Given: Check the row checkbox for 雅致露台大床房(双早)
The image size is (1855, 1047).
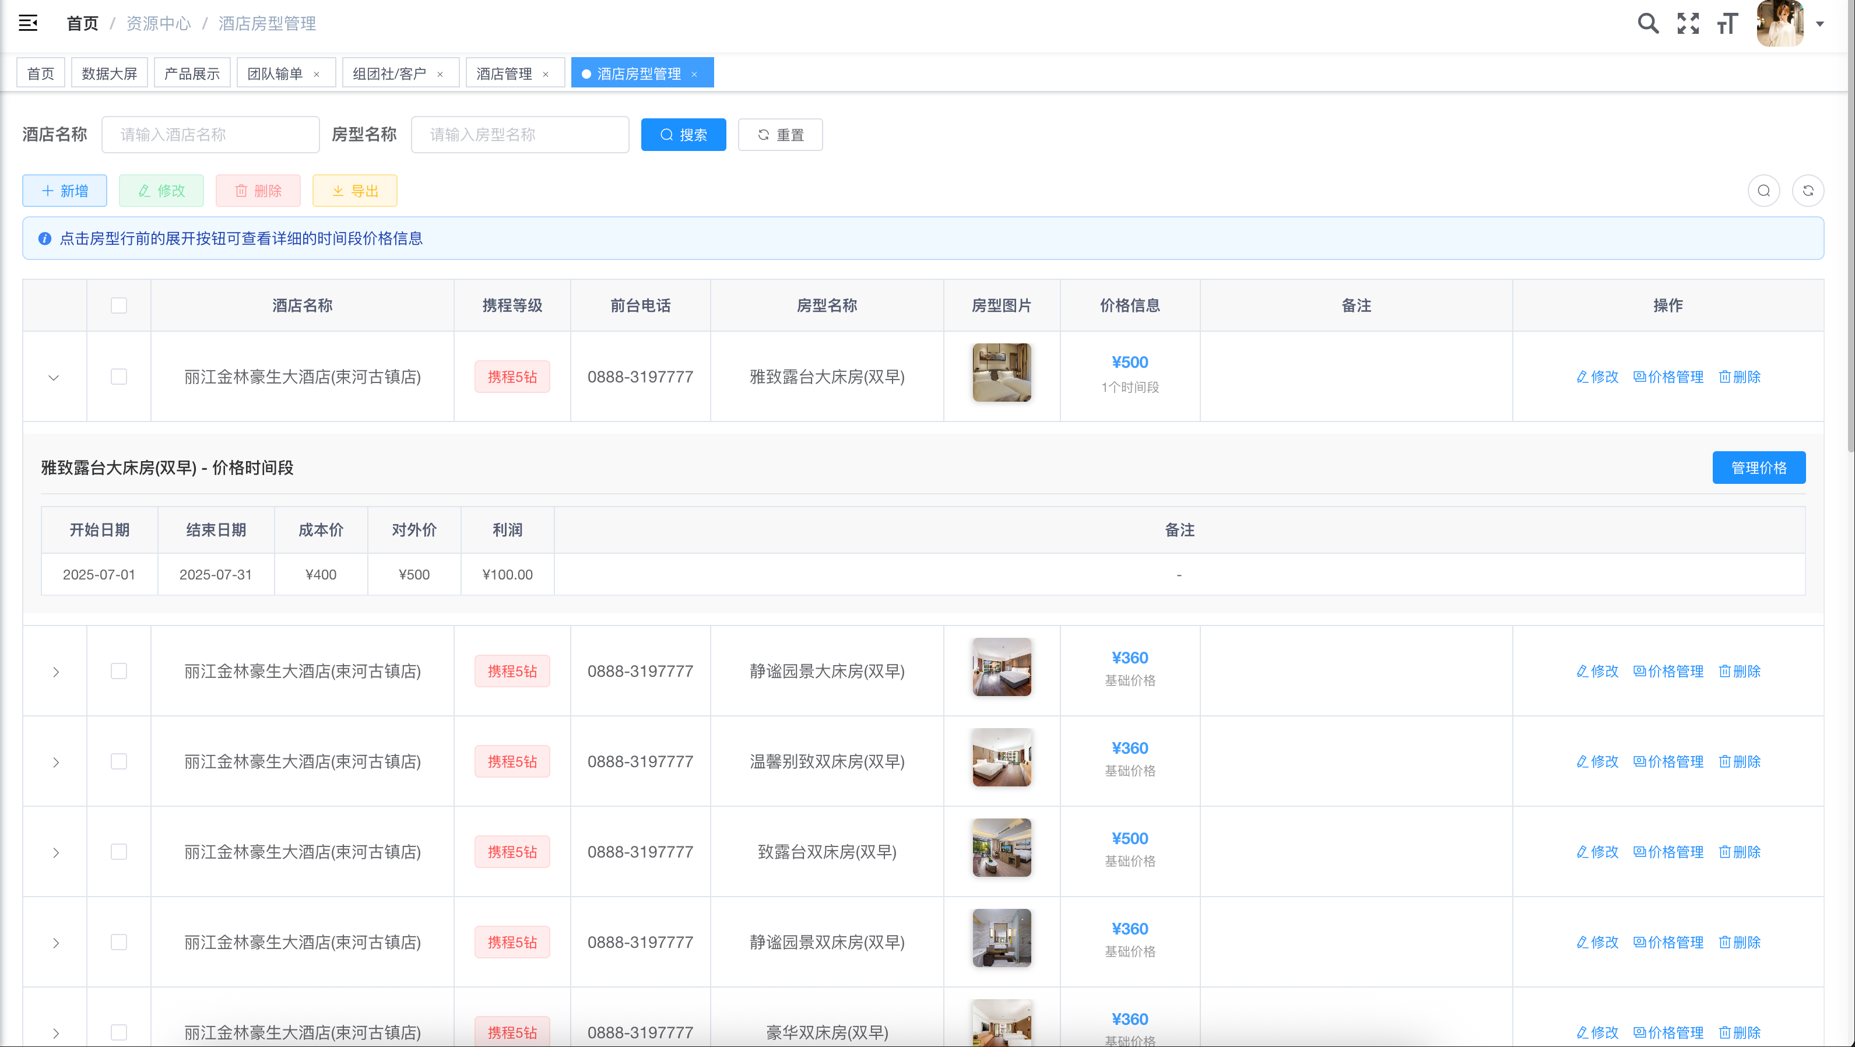Looking at the screenshot, I should tap(119, 376).
